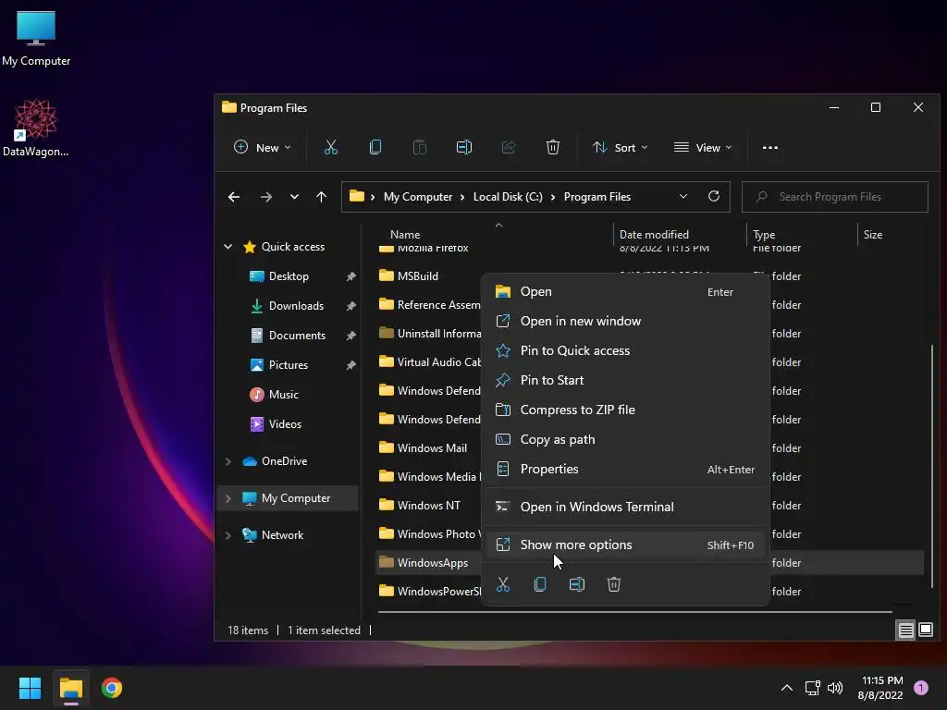Click Copy icon at context menu bottom
Image resolution: width=947 pixels, height=710 pixels.
point(540,584)
